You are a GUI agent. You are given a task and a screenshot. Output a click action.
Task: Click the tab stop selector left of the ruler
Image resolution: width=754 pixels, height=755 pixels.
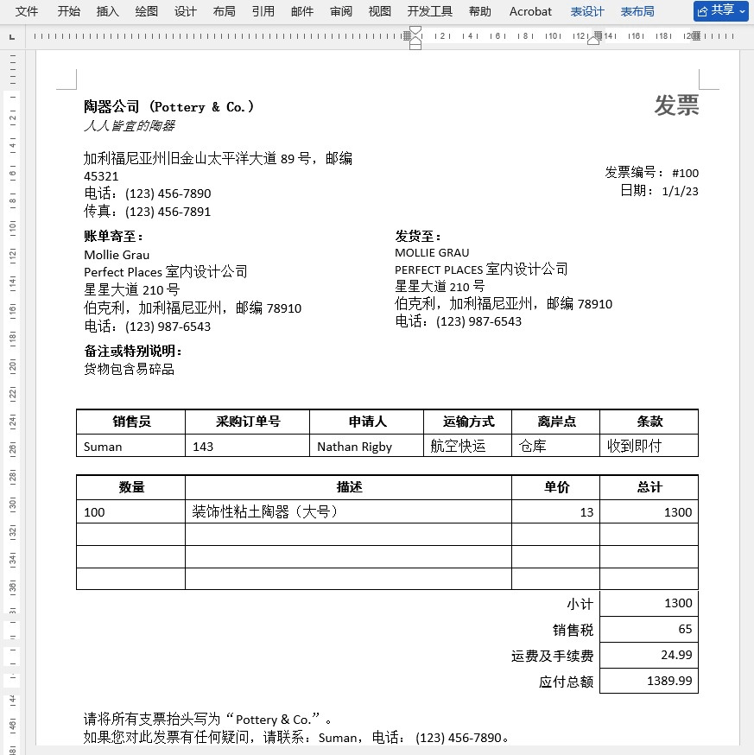tap(11, 37)
